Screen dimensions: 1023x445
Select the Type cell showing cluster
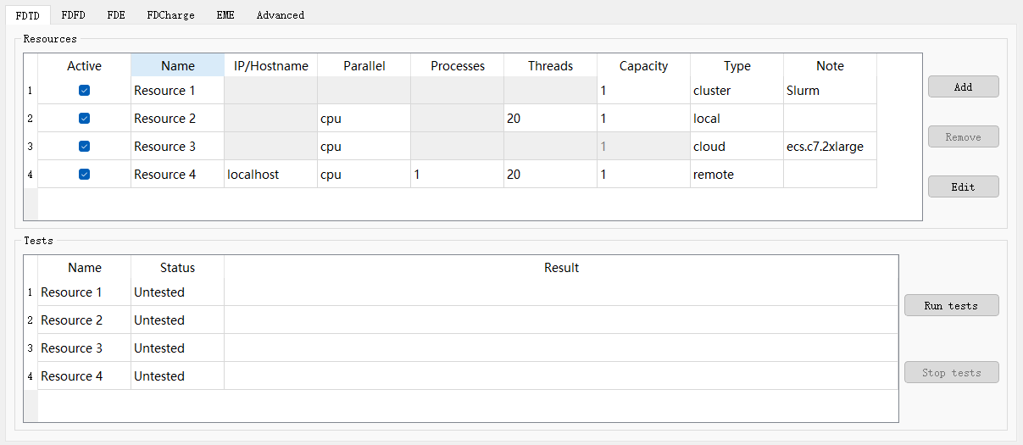coord(736,91)
